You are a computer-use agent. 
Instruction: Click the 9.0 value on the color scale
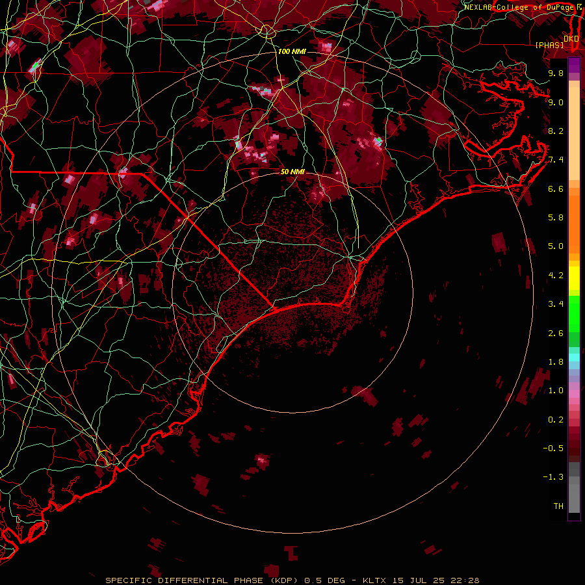[x=556, y=102]
